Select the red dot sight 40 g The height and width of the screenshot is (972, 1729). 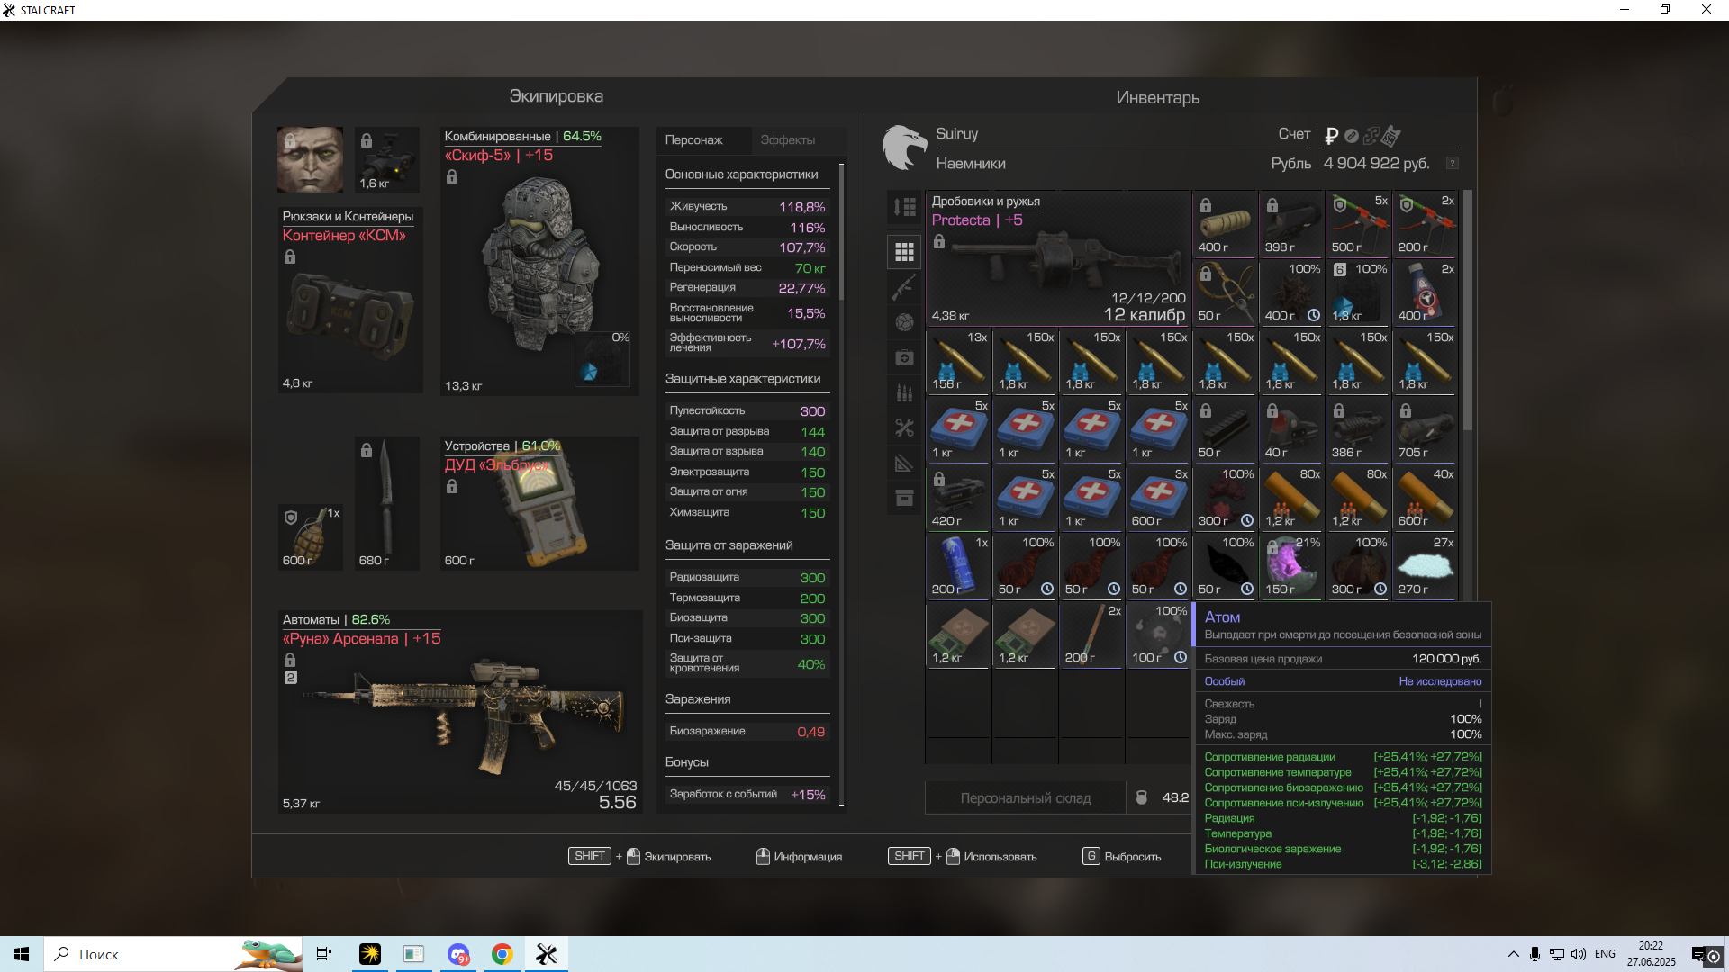pyautogui.click(x=1291, y=429)
